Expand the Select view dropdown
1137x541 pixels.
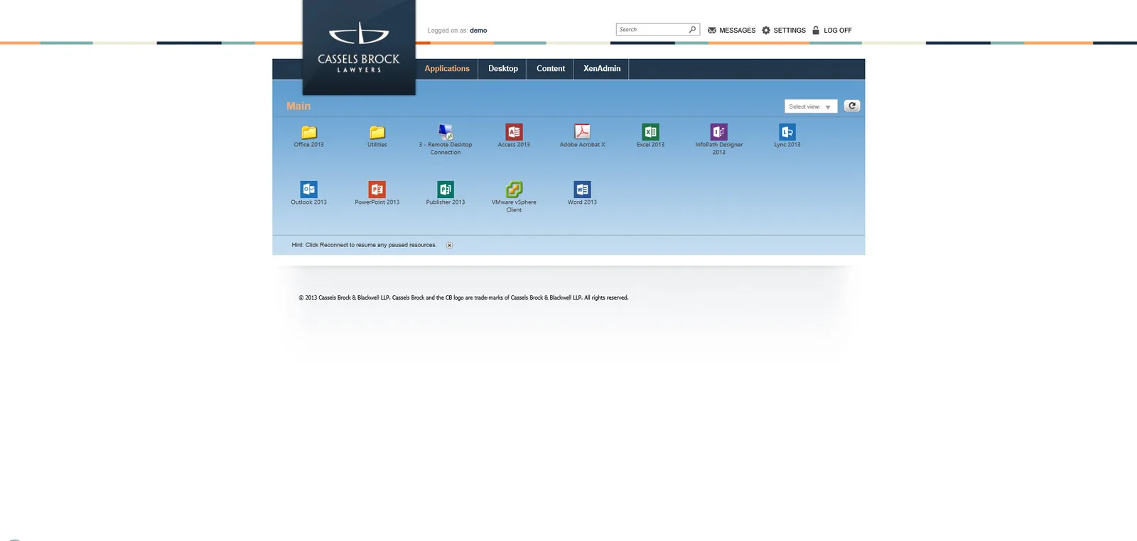click(811, 106)
